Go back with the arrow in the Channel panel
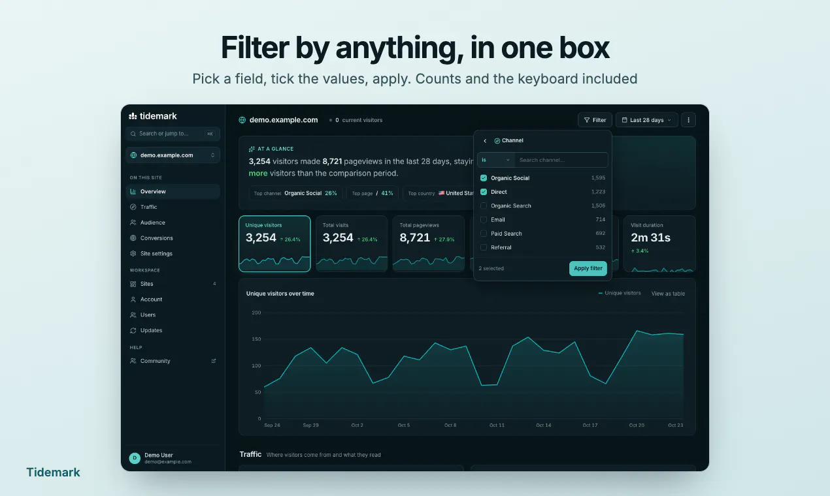The image size is (830, 496). [485, 140]
